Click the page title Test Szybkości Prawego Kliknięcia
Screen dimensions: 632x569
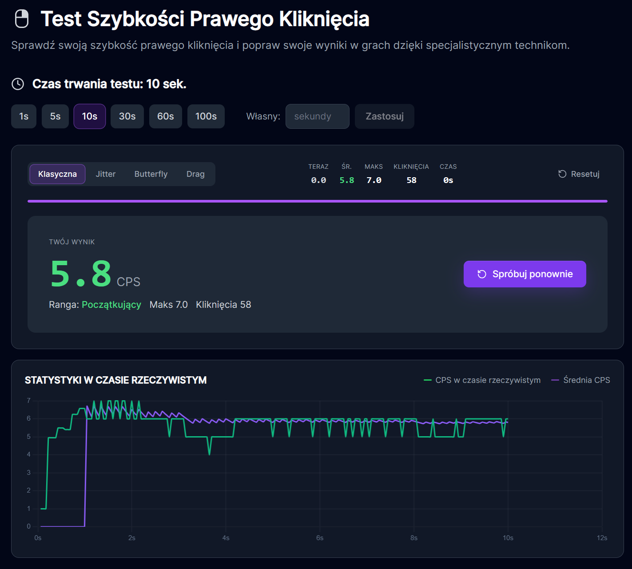coord(205,19)
